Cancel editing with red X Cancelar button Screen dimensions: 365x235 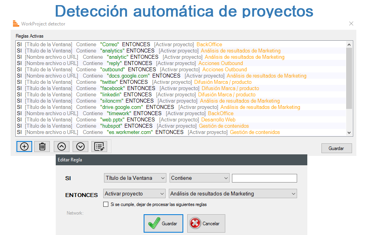206,224
